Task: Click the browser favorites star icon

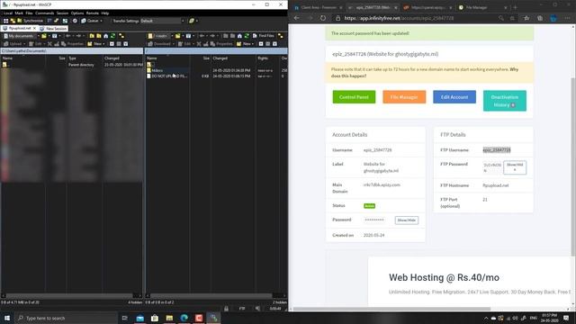Action: pyautogui.click(x=526, y=18)
